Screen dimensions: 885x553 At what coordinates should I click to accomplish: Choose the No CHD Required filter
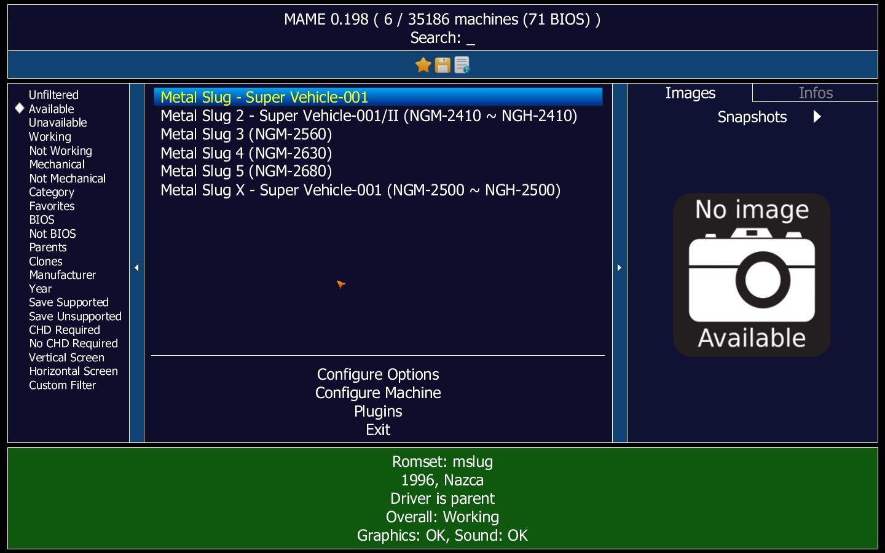[x=73, y=343]
